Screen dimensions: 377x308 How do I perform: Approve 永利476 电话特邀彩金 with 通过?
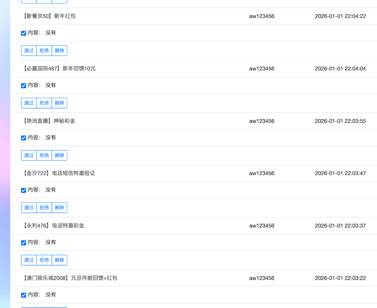29,260
